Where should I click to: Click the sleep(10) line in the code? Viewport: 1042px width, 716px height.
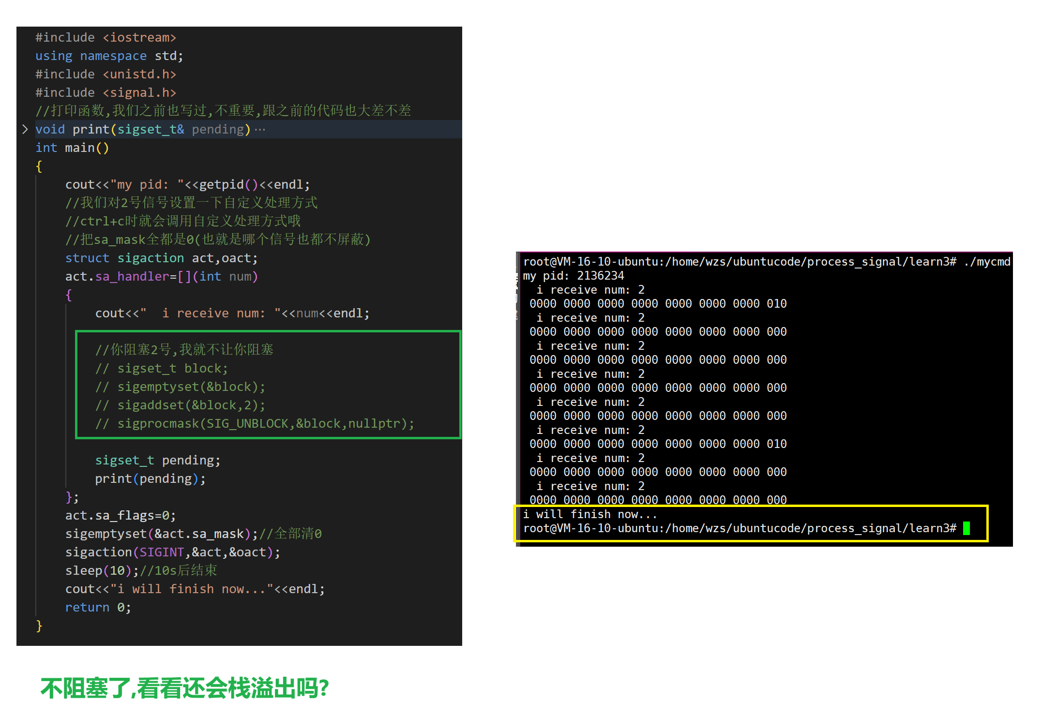pyautogui.click(x=98, y=570)
